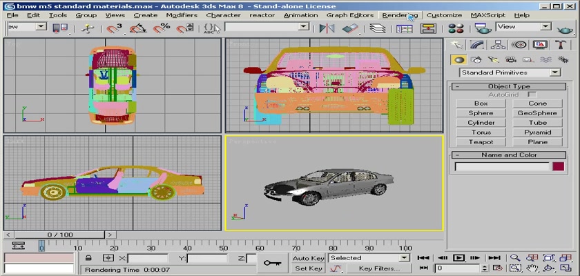Switch to the Motion panel tab
580x276 pixels.
tap(519, 45)
